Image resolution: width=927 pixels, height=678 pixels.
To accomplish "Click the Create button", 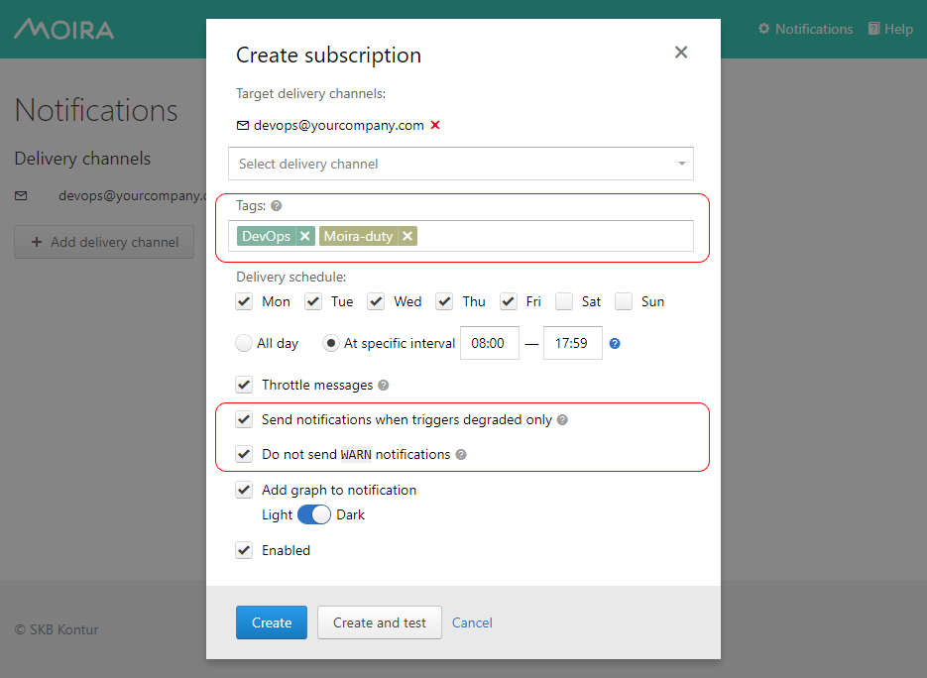I will click(272, 622).
